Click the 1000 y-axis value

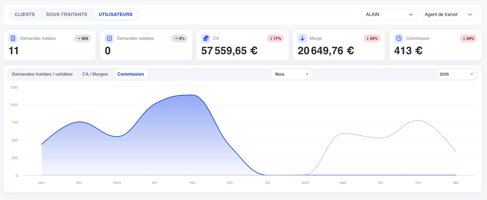[x=14, y=105]
